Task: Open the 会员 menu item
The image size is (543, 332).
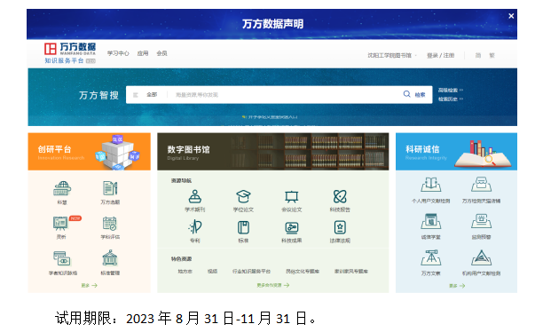Action: 161,53
